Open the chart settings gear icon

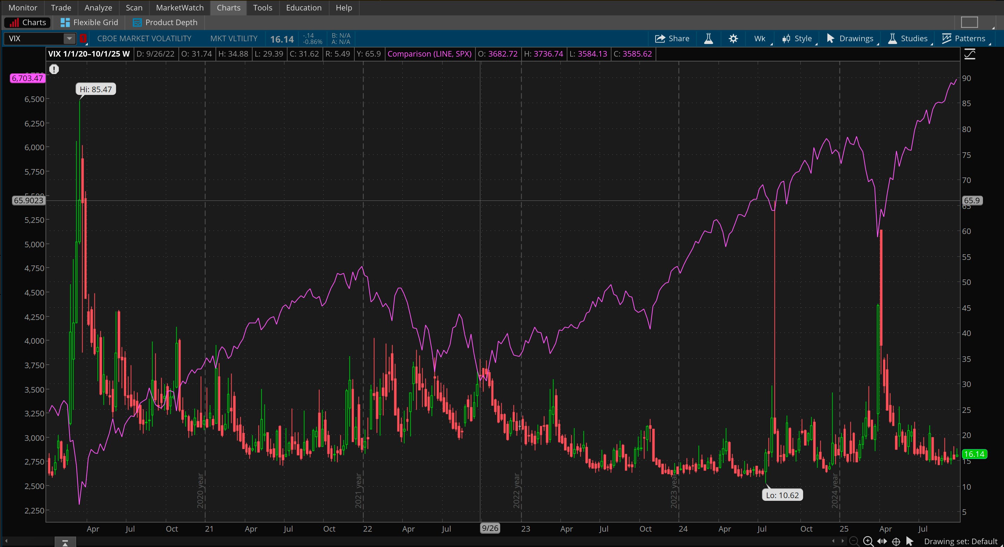coord(734,38)
